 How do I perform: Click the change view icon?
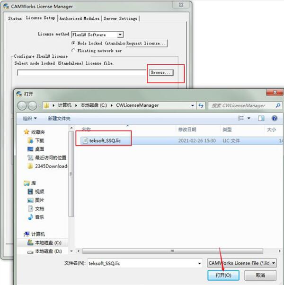[x=241, y=118]
